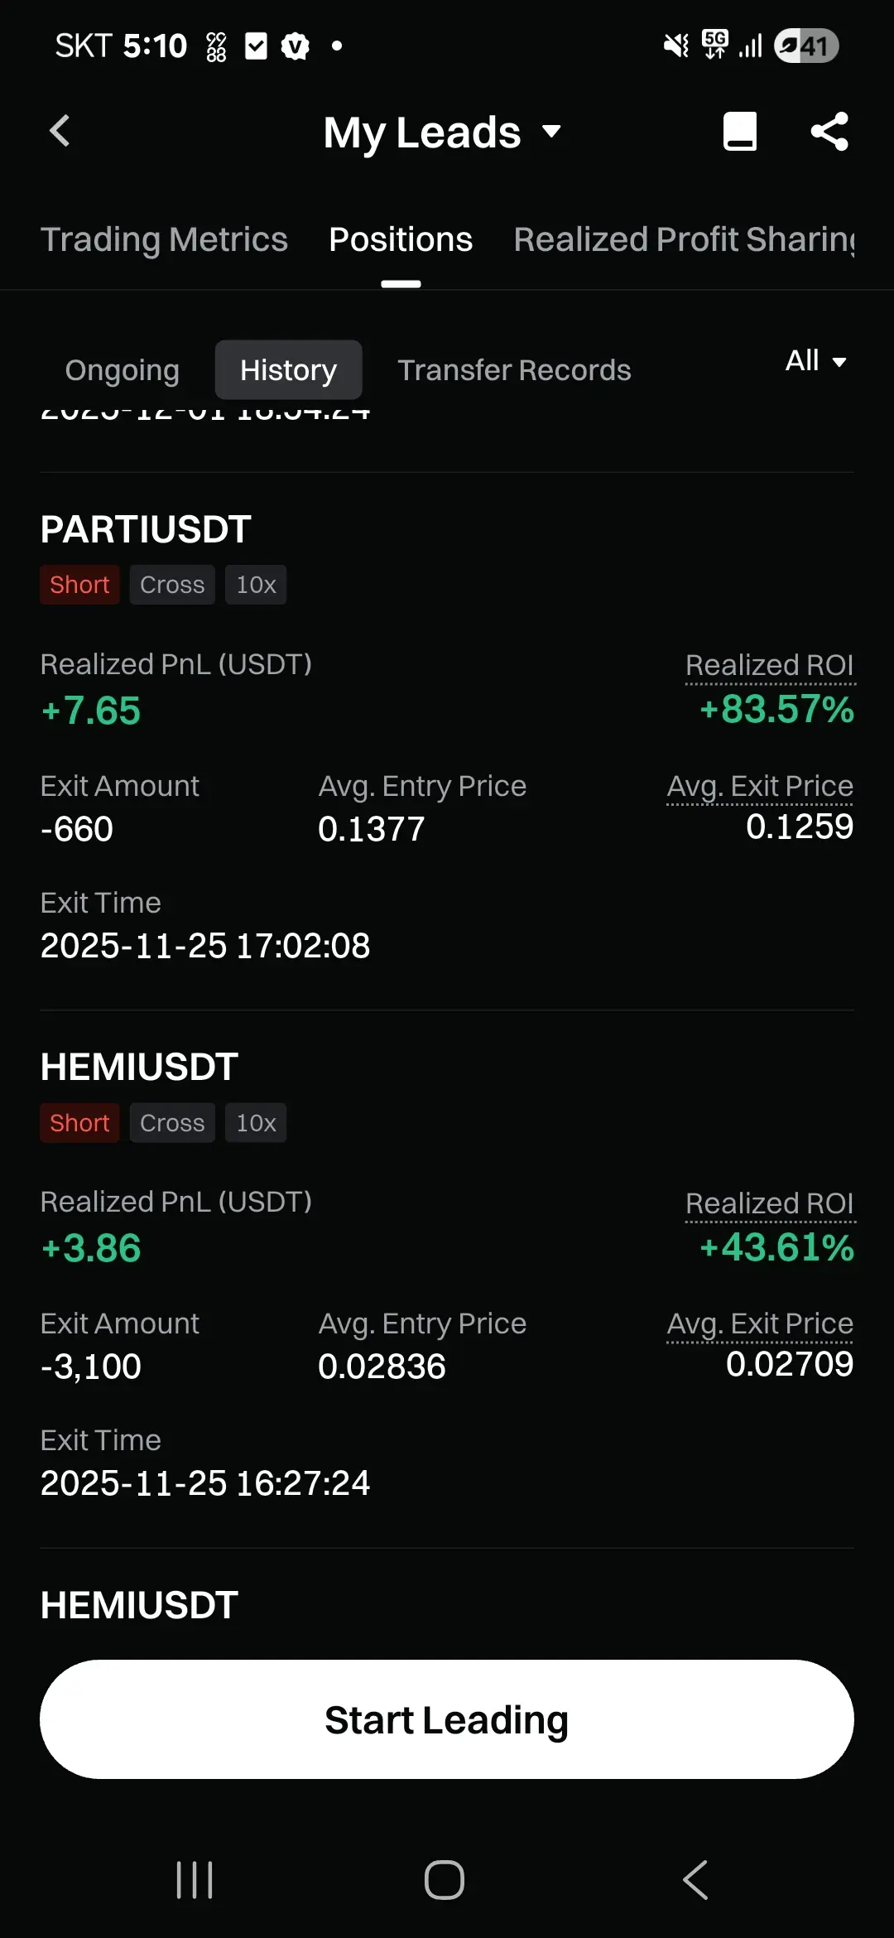The height and width of the screenshot is (1938, 894).
Task: Tap the Start Leading button
Action: tap(447, 1719)
